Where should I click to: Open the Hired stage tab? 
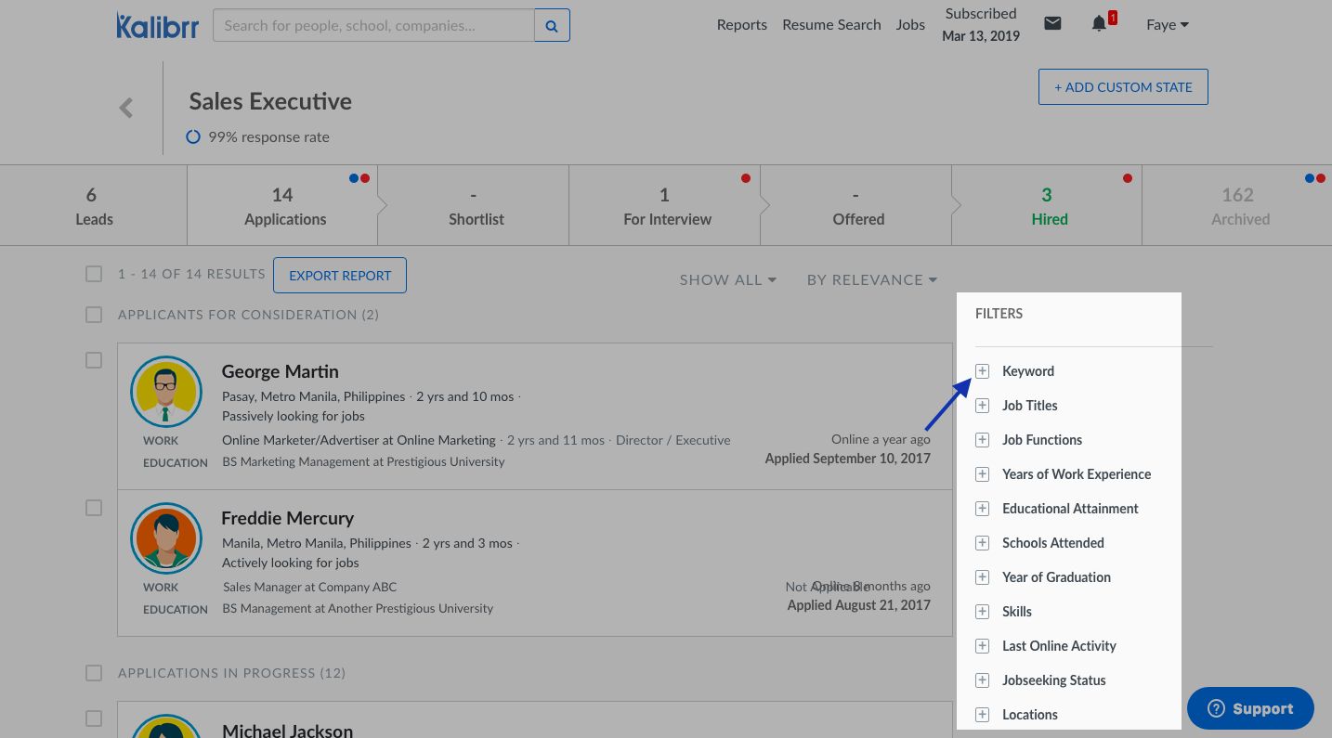pos(1048,206)
